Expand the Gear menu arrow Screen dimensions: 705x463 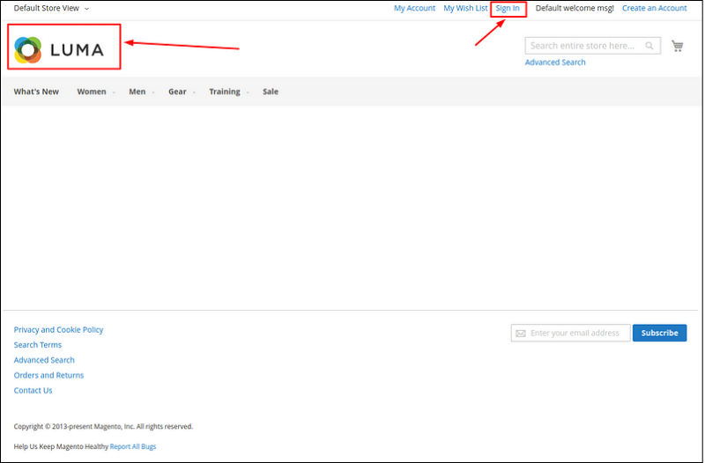click(x=194, y=92)
